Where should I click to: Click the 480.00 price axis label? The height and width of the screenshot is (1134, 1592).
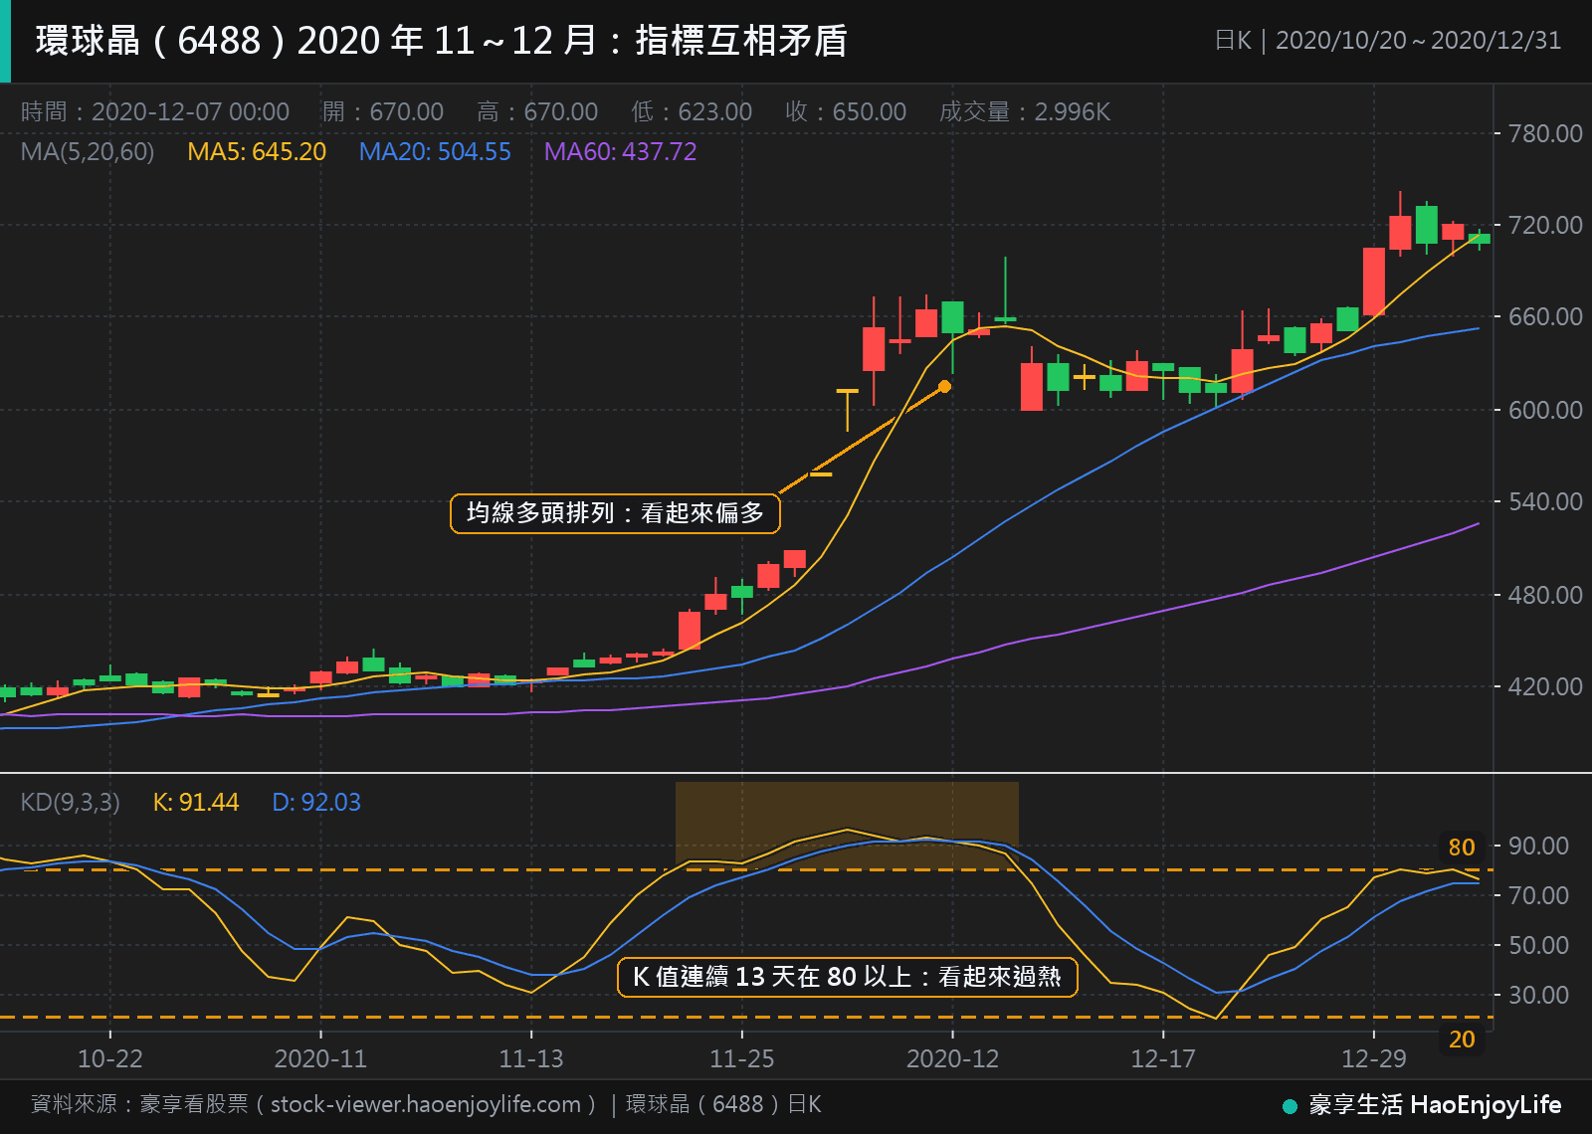(x=1545, y=595)
